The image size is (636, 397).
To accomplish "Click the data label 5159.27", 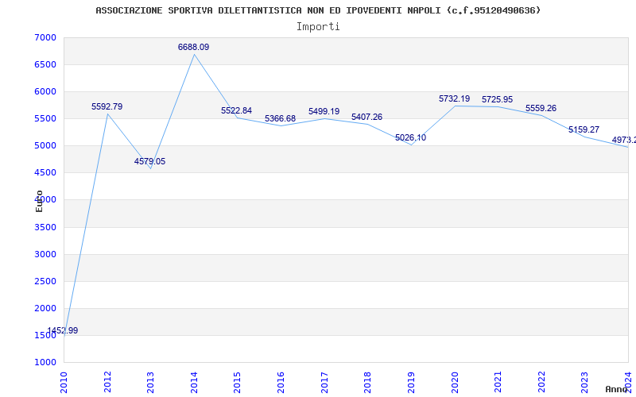I will click(x=584, y=130).
